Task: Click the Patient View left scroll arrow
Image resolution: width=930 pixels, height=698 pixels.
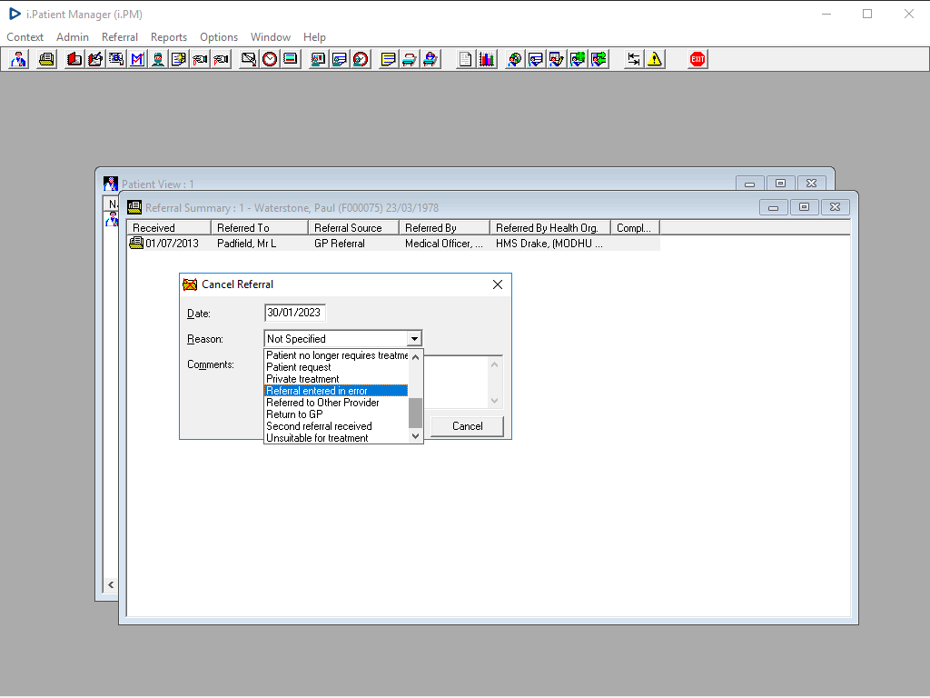Action: (111, 584)
